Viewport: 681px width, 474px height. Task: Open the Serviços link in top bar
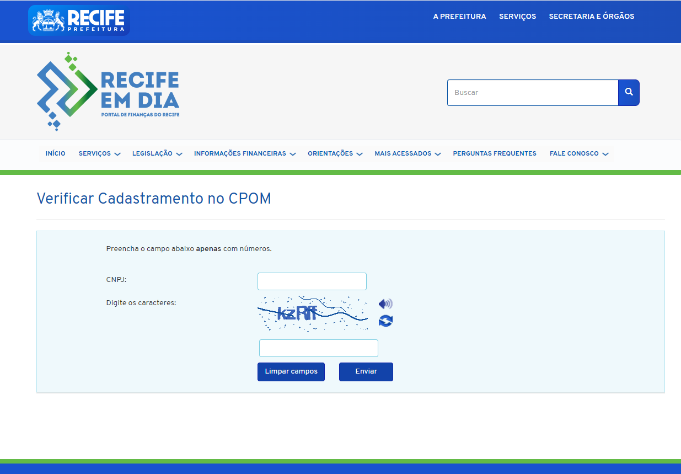click(517, 17)
